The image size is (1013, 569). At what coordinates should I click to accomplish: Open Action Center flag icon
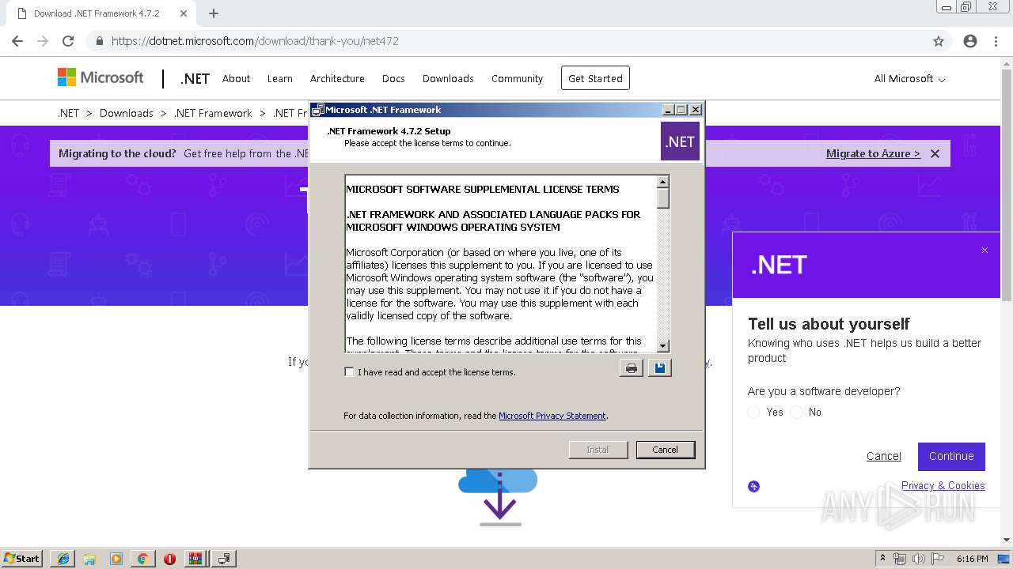click(938, 559)
